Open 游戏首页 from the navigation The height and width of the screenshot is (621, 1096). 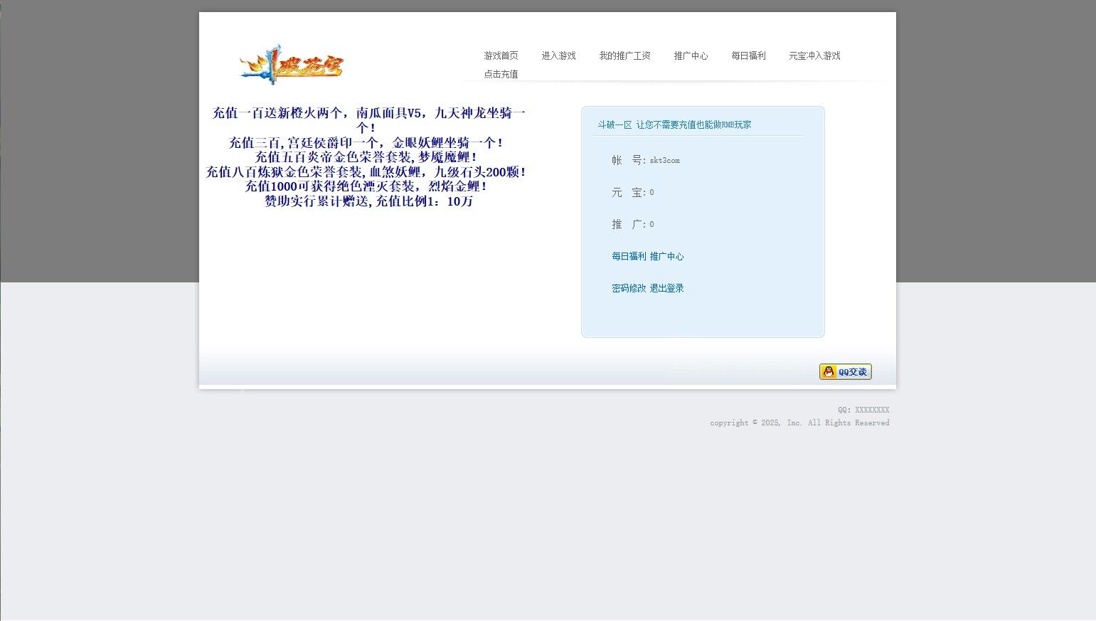(500, 55)
